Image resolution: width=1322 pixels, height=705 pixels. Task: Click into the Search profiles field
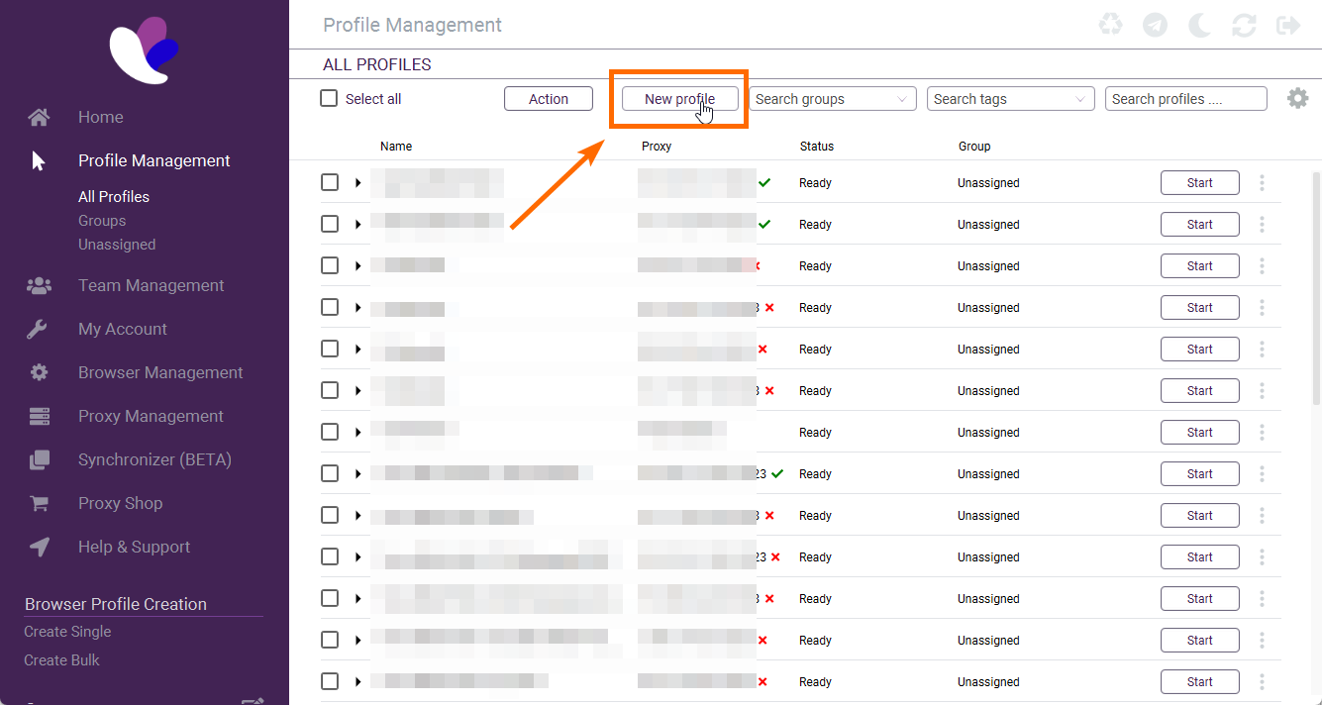coord(1185,99)
